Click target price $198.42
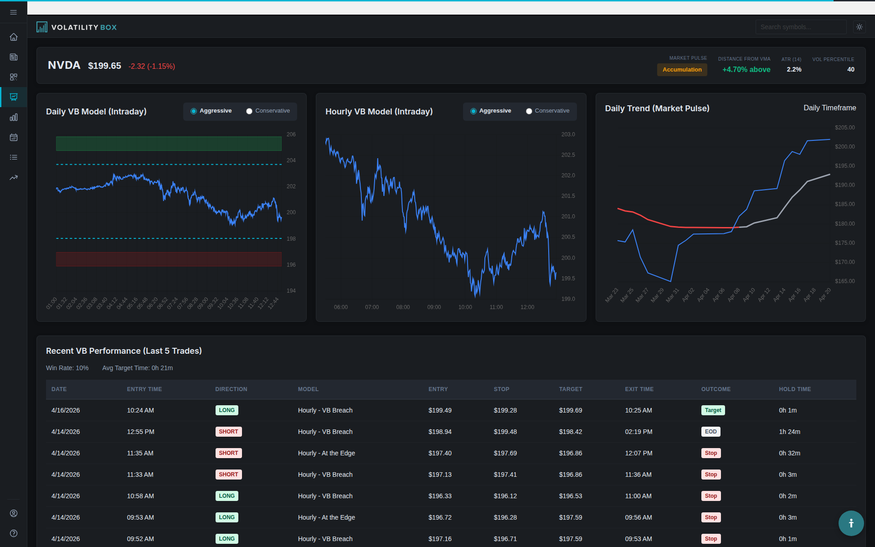 coord(571,432)
